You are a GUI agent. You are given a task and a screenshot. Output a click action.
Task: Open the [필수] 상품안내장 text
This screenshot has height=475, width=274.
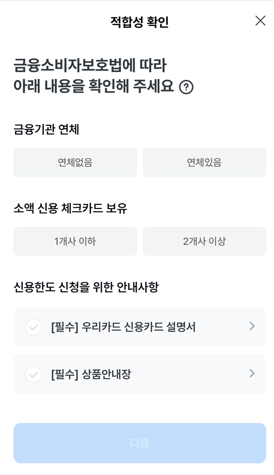(x=91, y=374)
